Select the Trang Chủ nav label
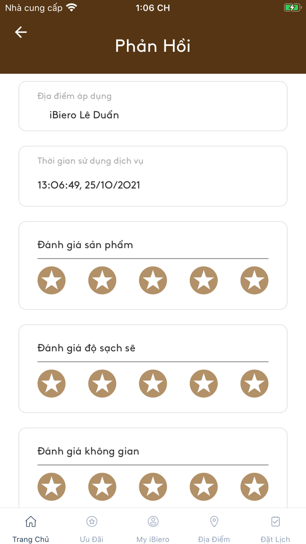 (x=31, y=539)
